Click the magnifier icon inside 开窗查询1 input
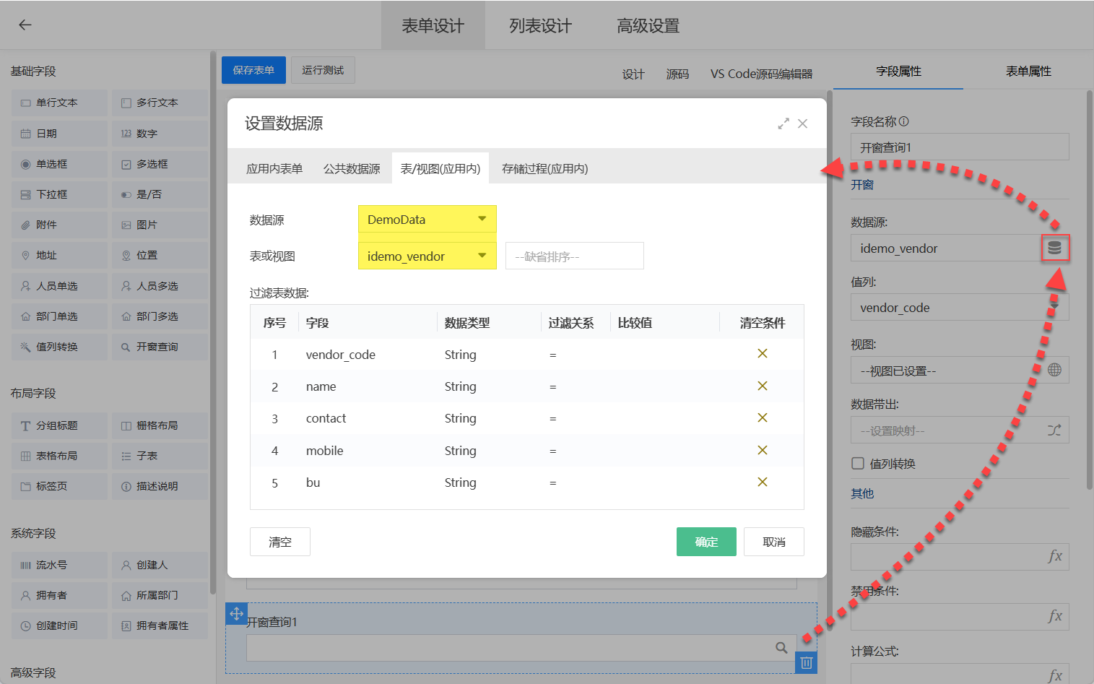The width and height of the screenshot is (1094, 684). click(781, 648)
